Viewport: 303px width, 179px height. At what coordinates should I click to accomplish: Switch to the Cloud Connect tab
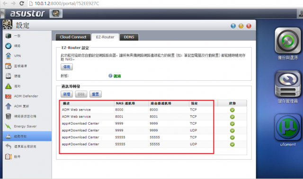point(73,37)
